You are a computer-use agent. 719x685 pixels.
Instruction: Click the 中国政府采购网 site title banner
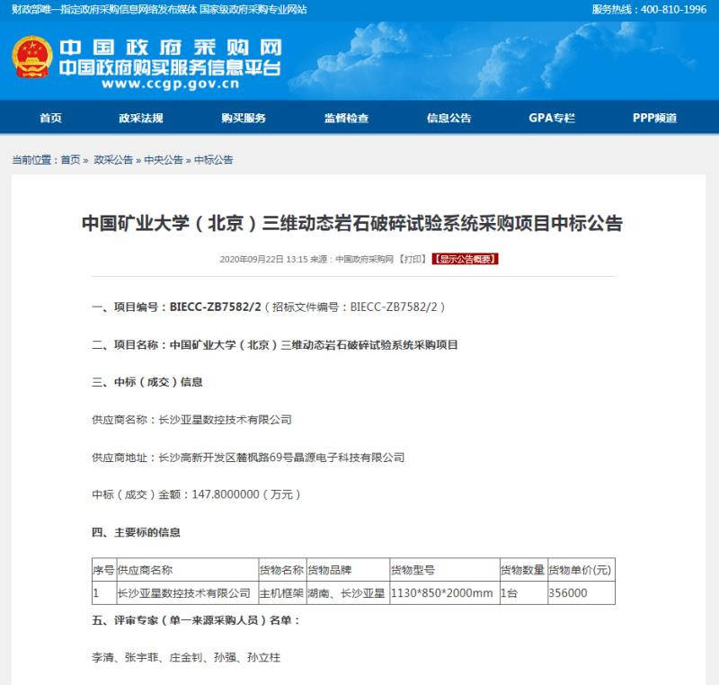(170, 47)
